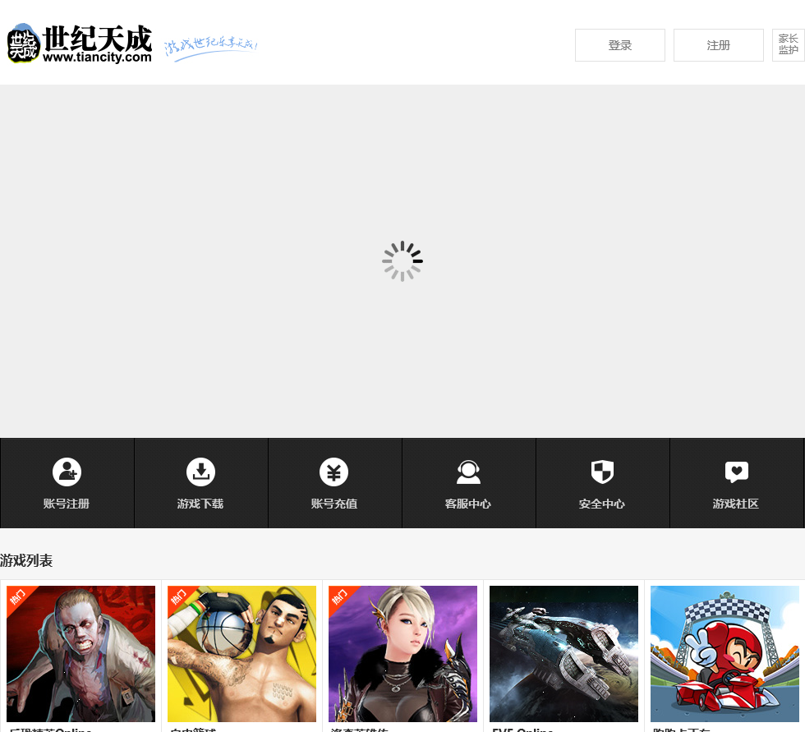805x732 pixels.
Task: Open the 账号注册 menu label
Action: pos(67,504)
